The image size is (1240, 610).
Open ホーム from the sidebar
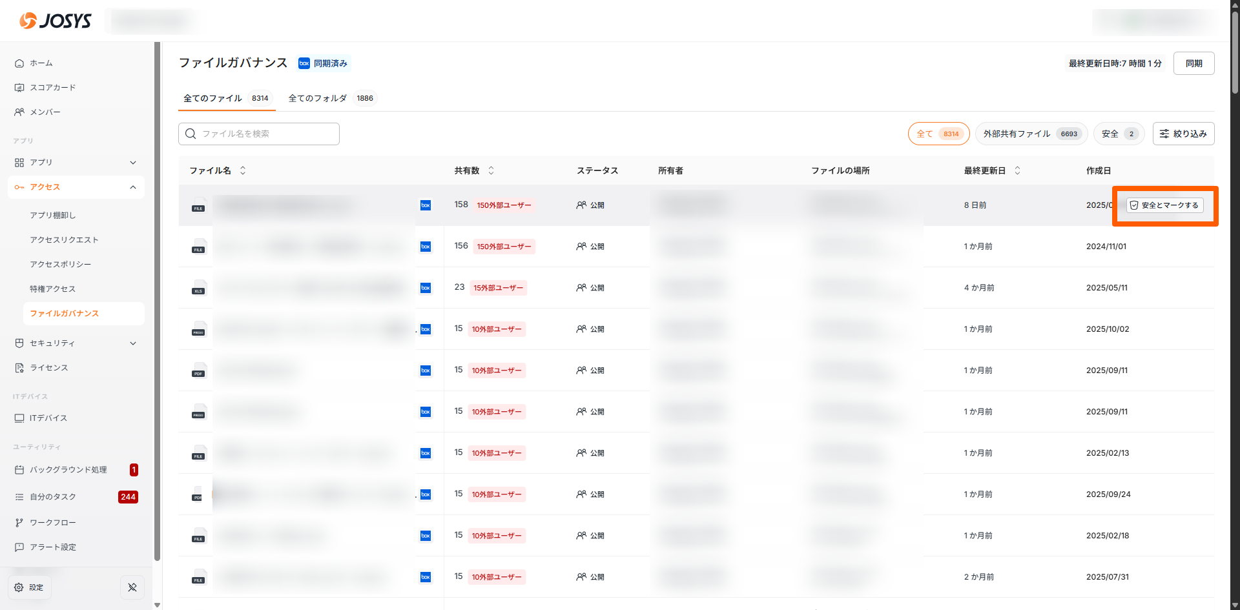tap(41, 63)
